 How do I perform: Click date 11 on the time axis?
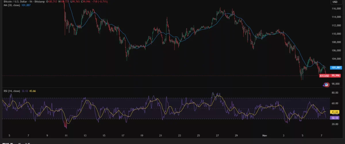[x=66, y=135]
